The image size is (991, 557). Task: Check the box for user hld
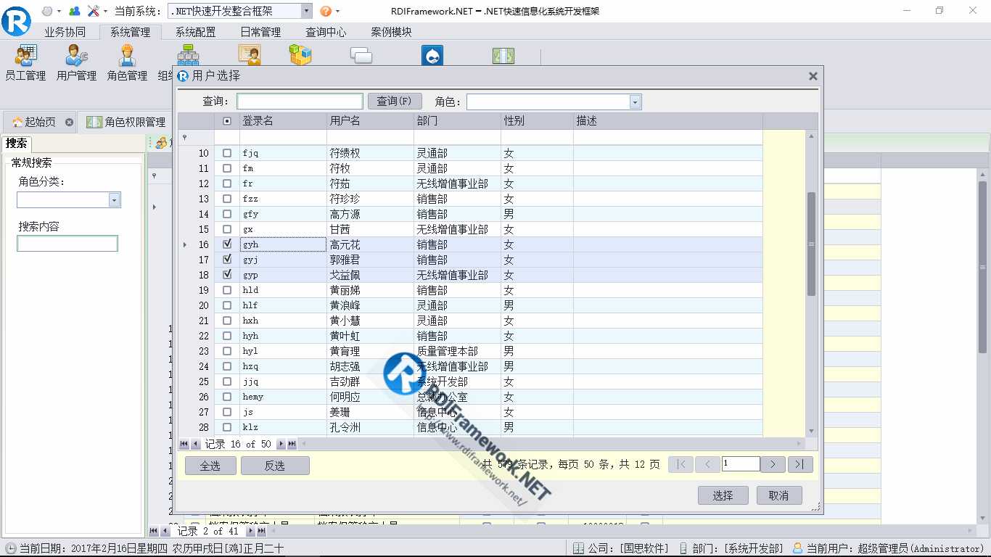227,290
